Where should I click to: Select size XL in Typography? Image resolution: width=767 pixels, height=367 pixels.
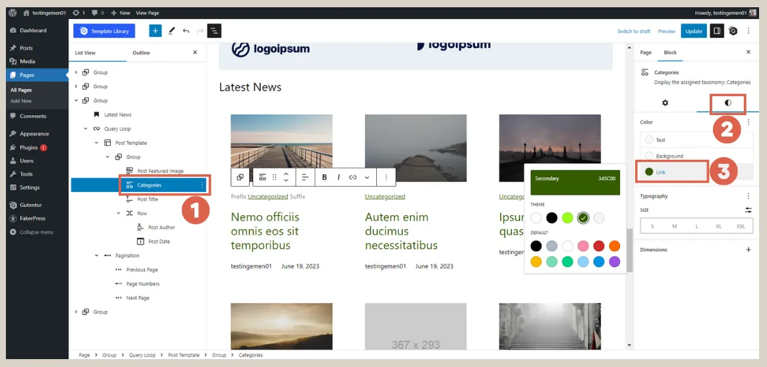(719, 226)
